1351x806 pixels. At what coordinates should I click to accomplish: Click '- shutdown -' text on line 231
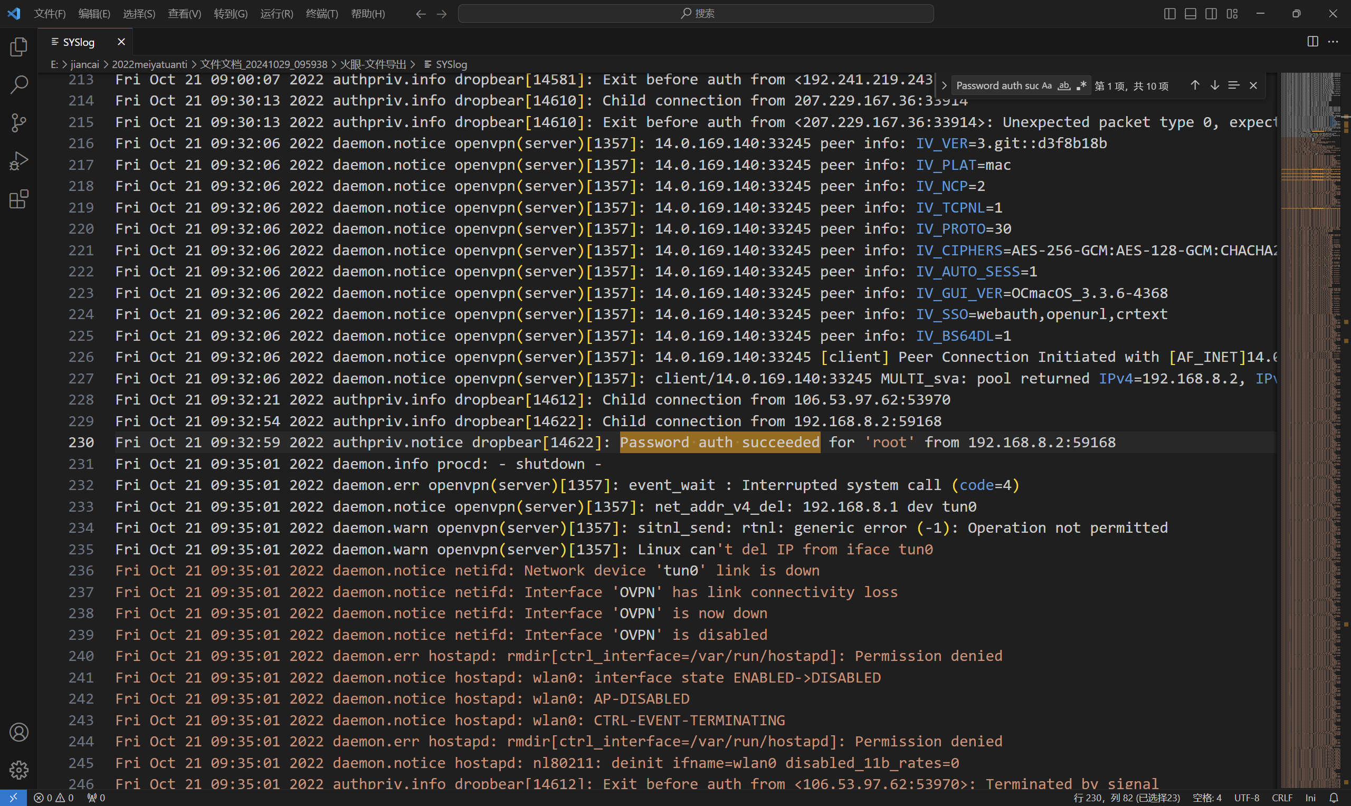550,464
